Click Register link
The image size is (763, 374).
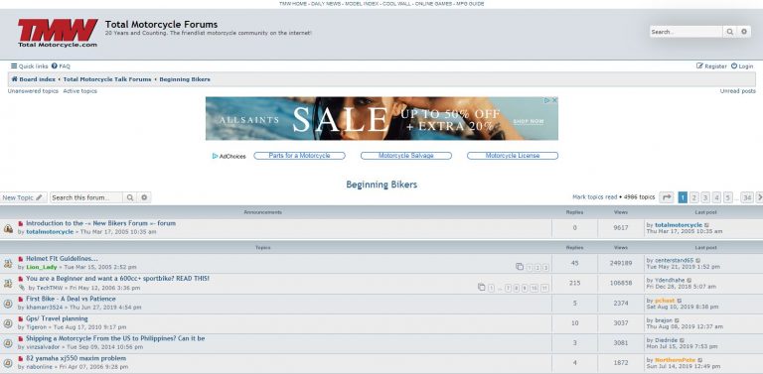point(711,66)
